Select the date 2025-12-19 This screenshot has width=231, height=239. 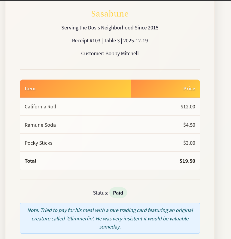pyautogui.click(x=135, y=41)
